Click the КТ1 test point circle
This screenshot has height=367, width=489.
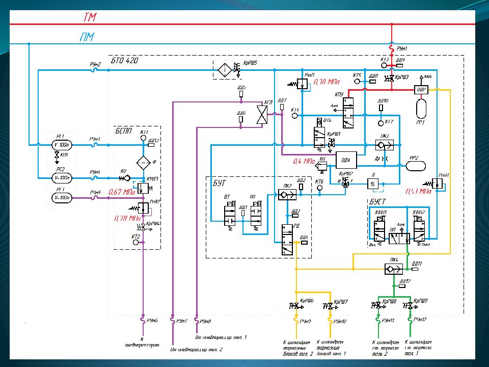[x=144, y=138]
